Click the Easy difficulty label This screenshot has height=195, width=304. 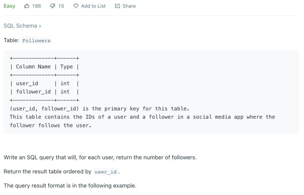[x=9, y=6]
